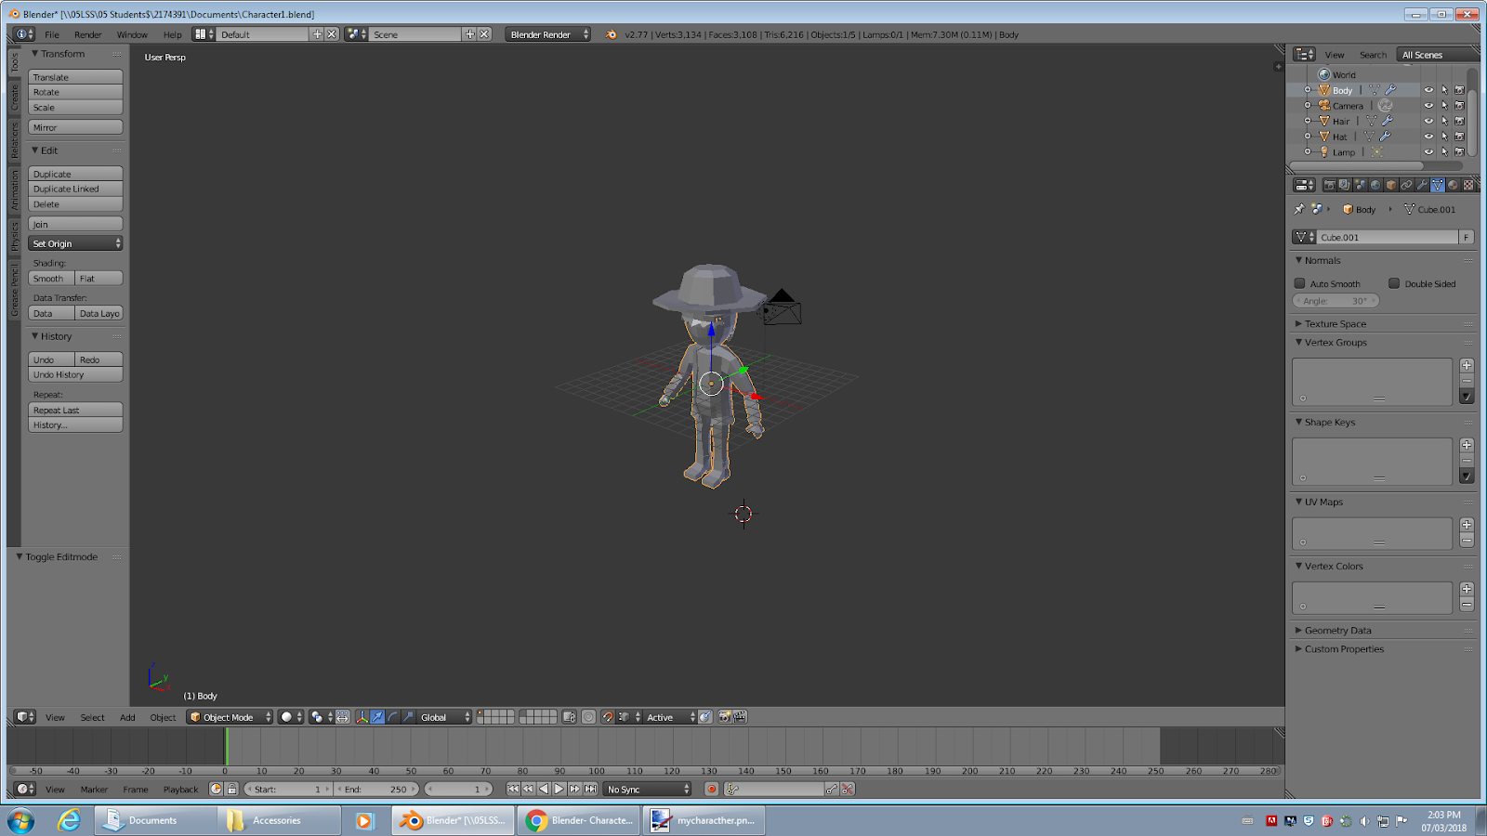Viewport: 1487px width, 836px height.
Task: Open the Modifiers tab in the Properties editor
Action: point(1423,185)
